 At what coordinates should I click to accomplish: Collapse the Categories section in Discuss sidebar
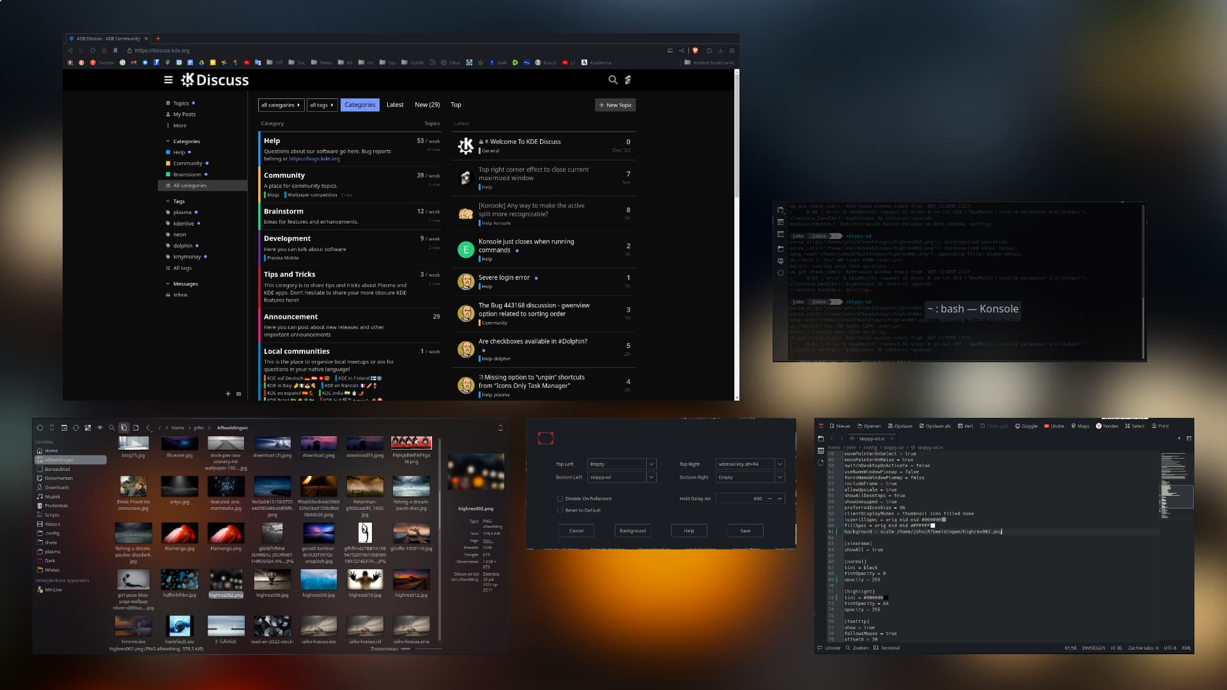coord(168,142)
